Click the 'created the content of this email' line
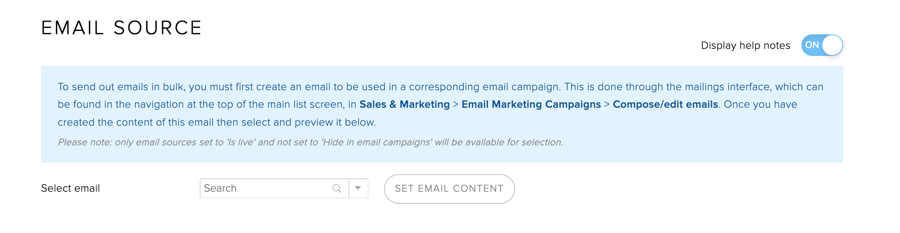This screenshot has width=900, height=233. [217, 122]
